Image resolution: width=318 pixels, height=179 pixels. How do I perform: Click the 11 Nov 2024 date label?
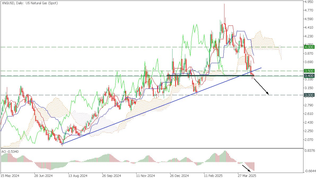(x=145, y=176)
